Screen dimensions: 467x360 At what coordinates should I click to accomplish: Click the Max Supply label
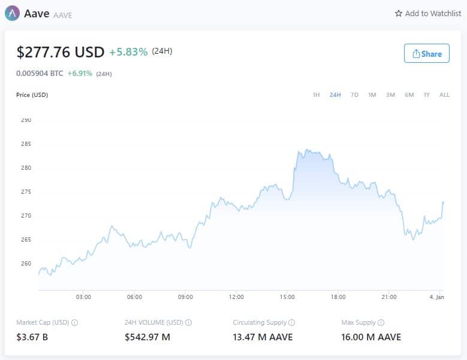coord(358,322)
